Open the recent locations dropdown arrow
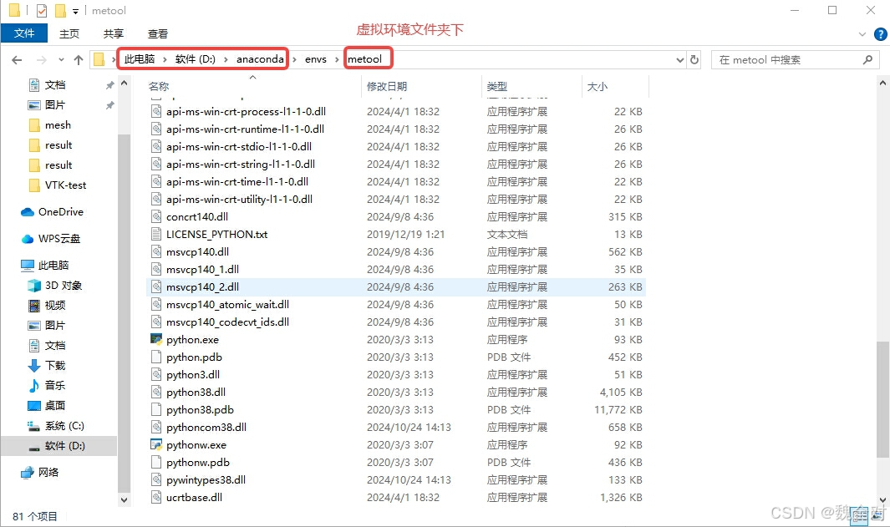Screen dimensions: 890x527 (x=61, y=59)
